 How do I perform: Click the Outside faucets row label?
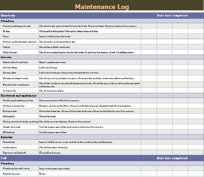(12, 174)
